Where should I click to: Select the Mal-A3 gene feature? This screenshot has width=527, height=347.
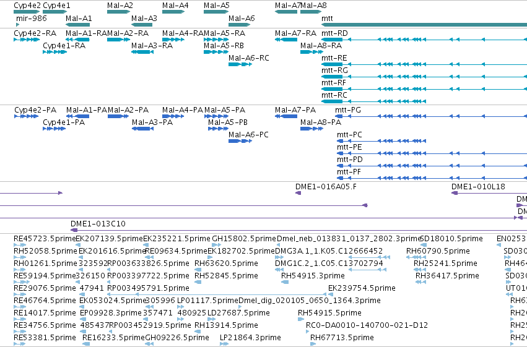coord(142,25)
